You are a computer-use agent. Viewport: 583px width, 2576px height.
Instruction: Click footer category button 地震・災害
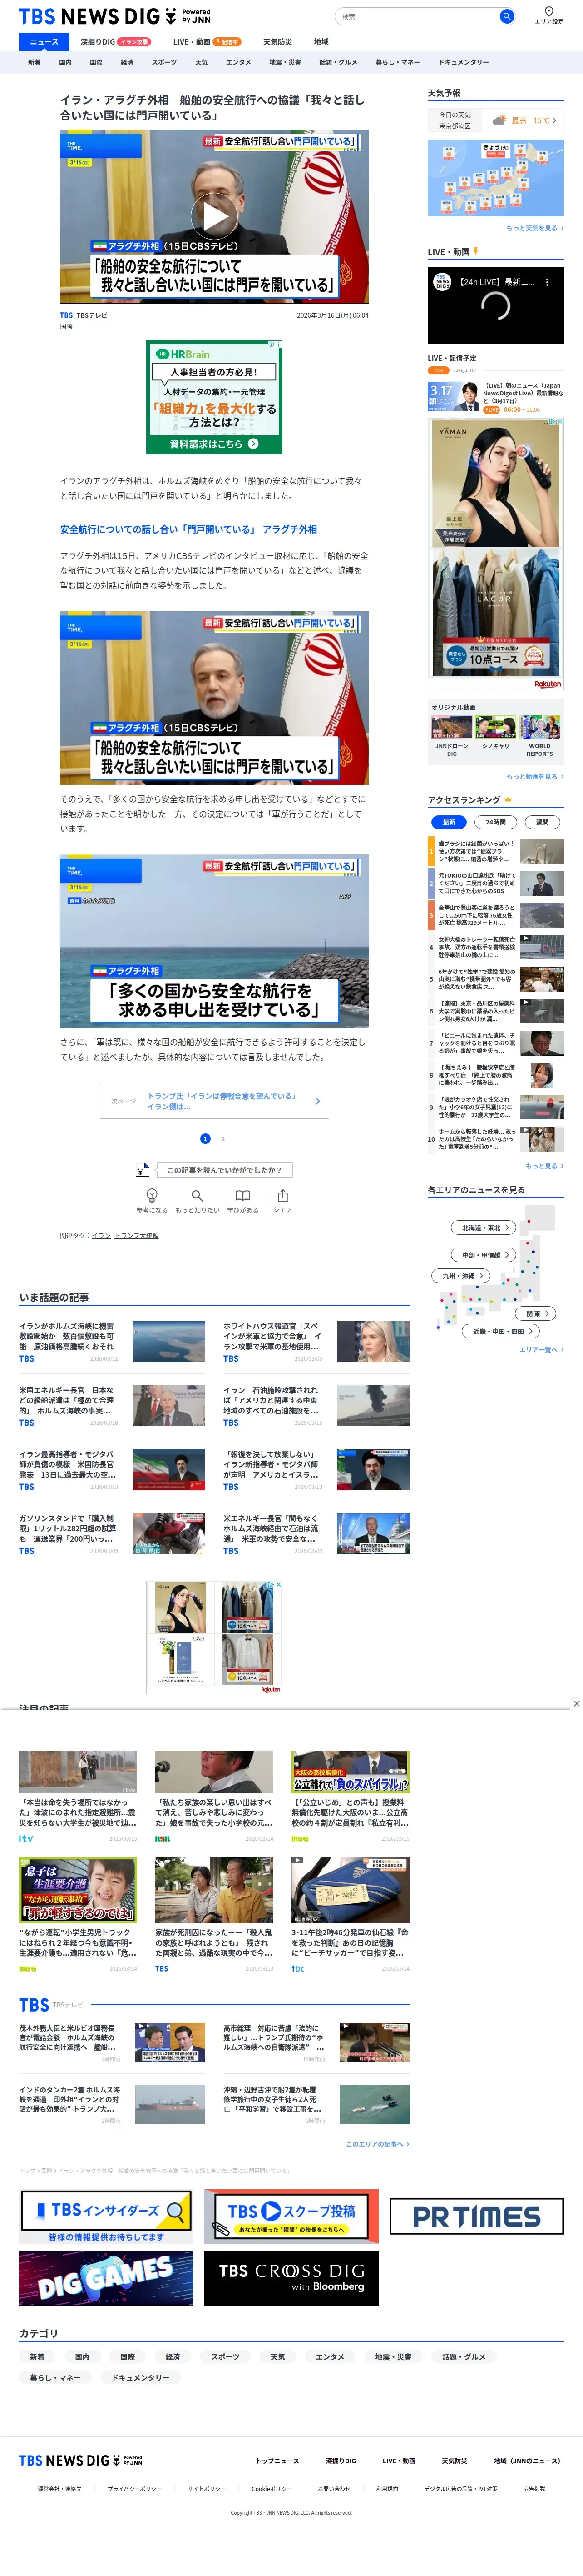[x=393, y=2357]
